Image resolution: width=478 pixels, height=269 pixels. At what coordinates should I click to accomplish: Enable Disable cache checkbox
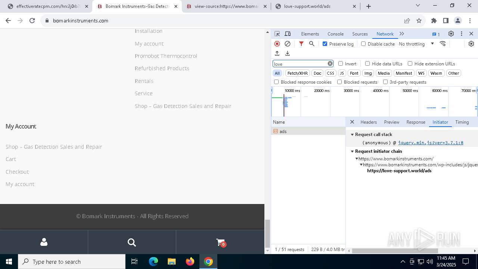[363, 44]
